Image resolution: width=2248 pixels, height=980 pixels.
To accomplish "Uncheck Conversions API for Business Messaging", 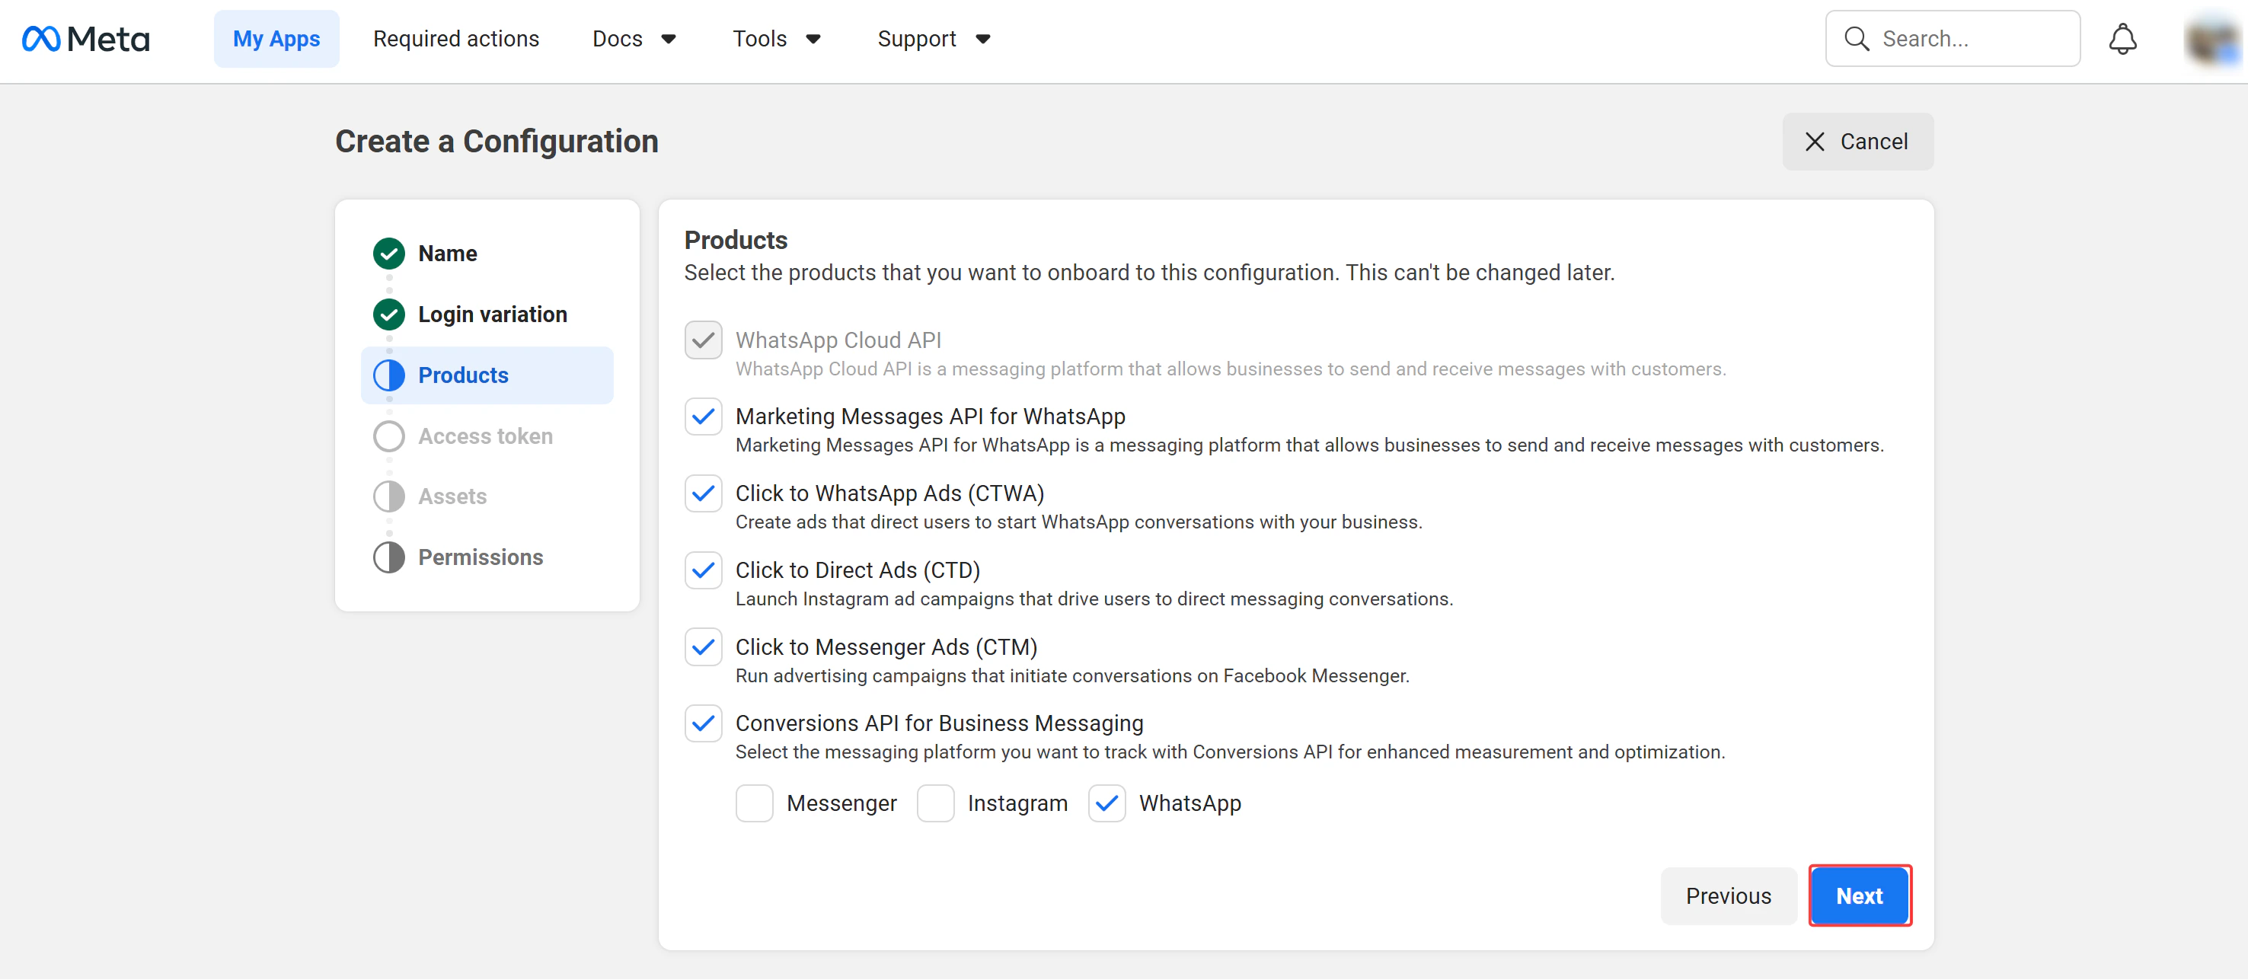I will tap(702, 723).
